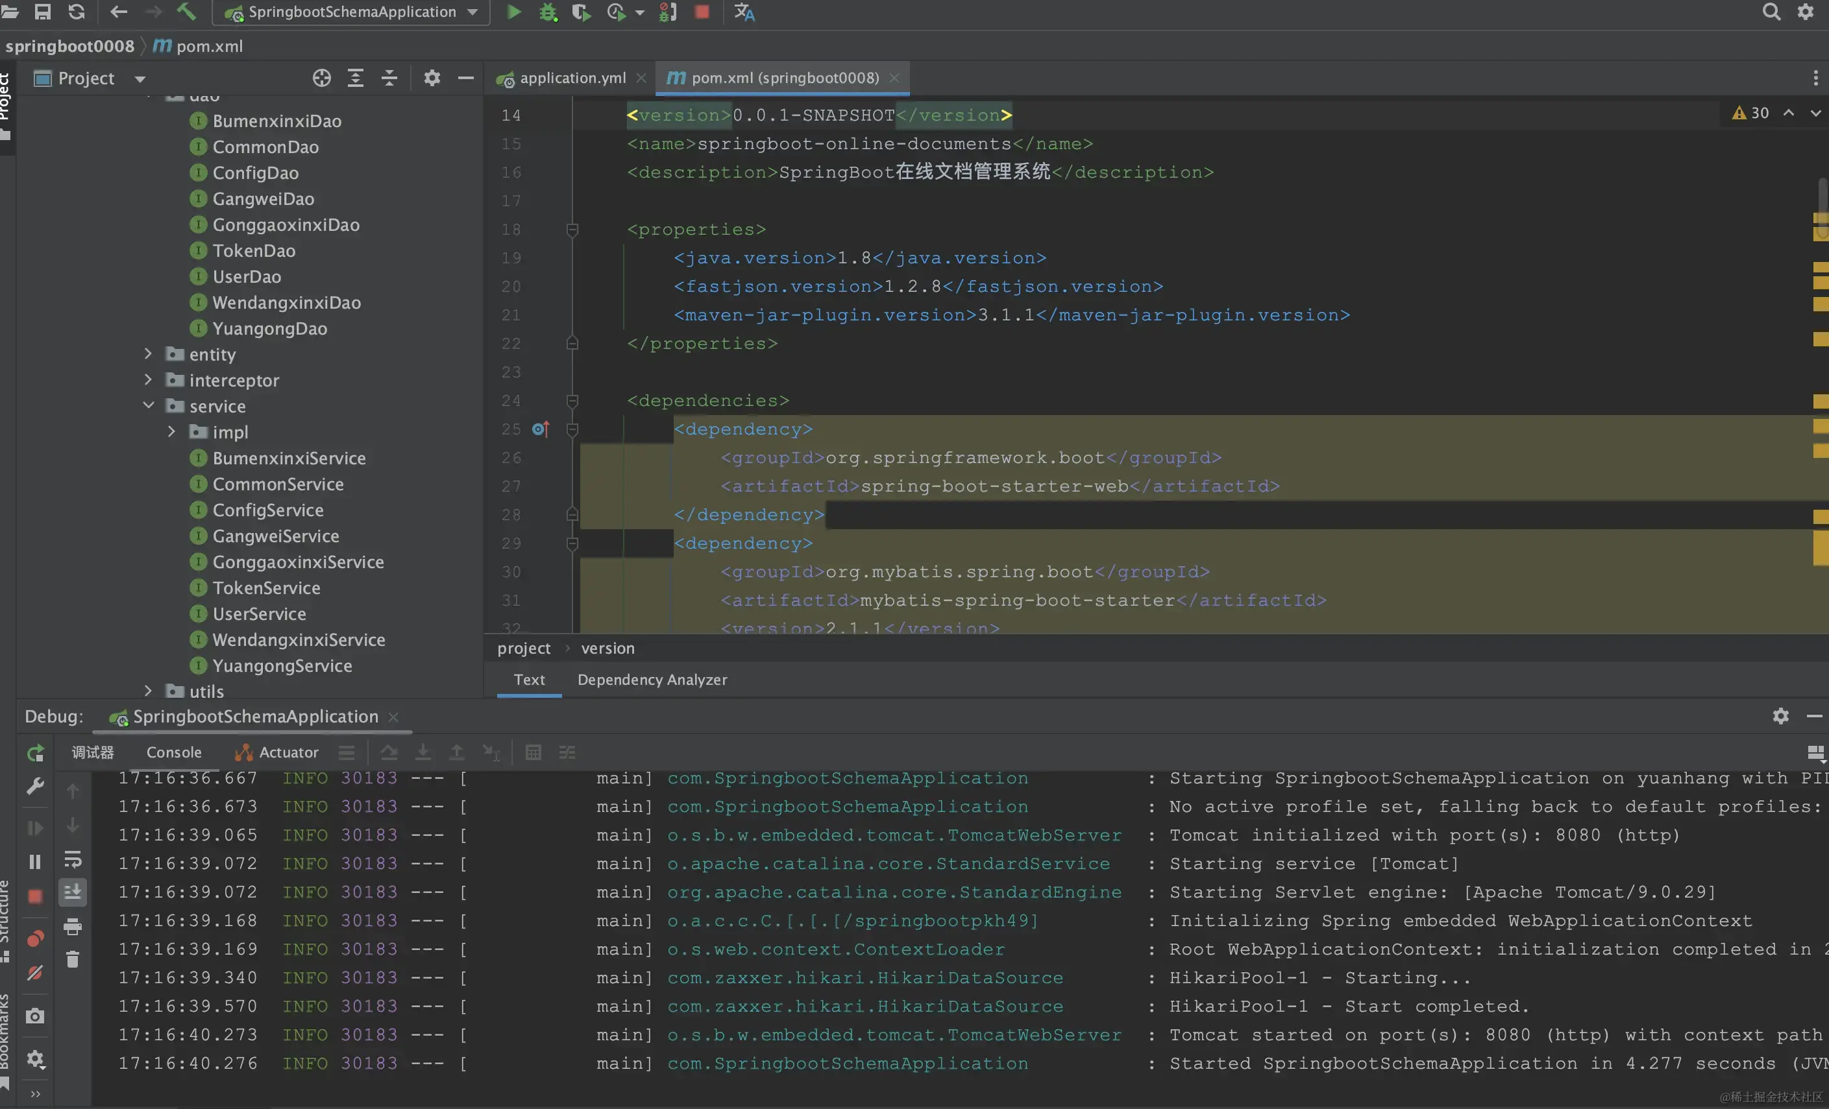
Task: Select the UserService file in the tree
Action: pos(259,614)
